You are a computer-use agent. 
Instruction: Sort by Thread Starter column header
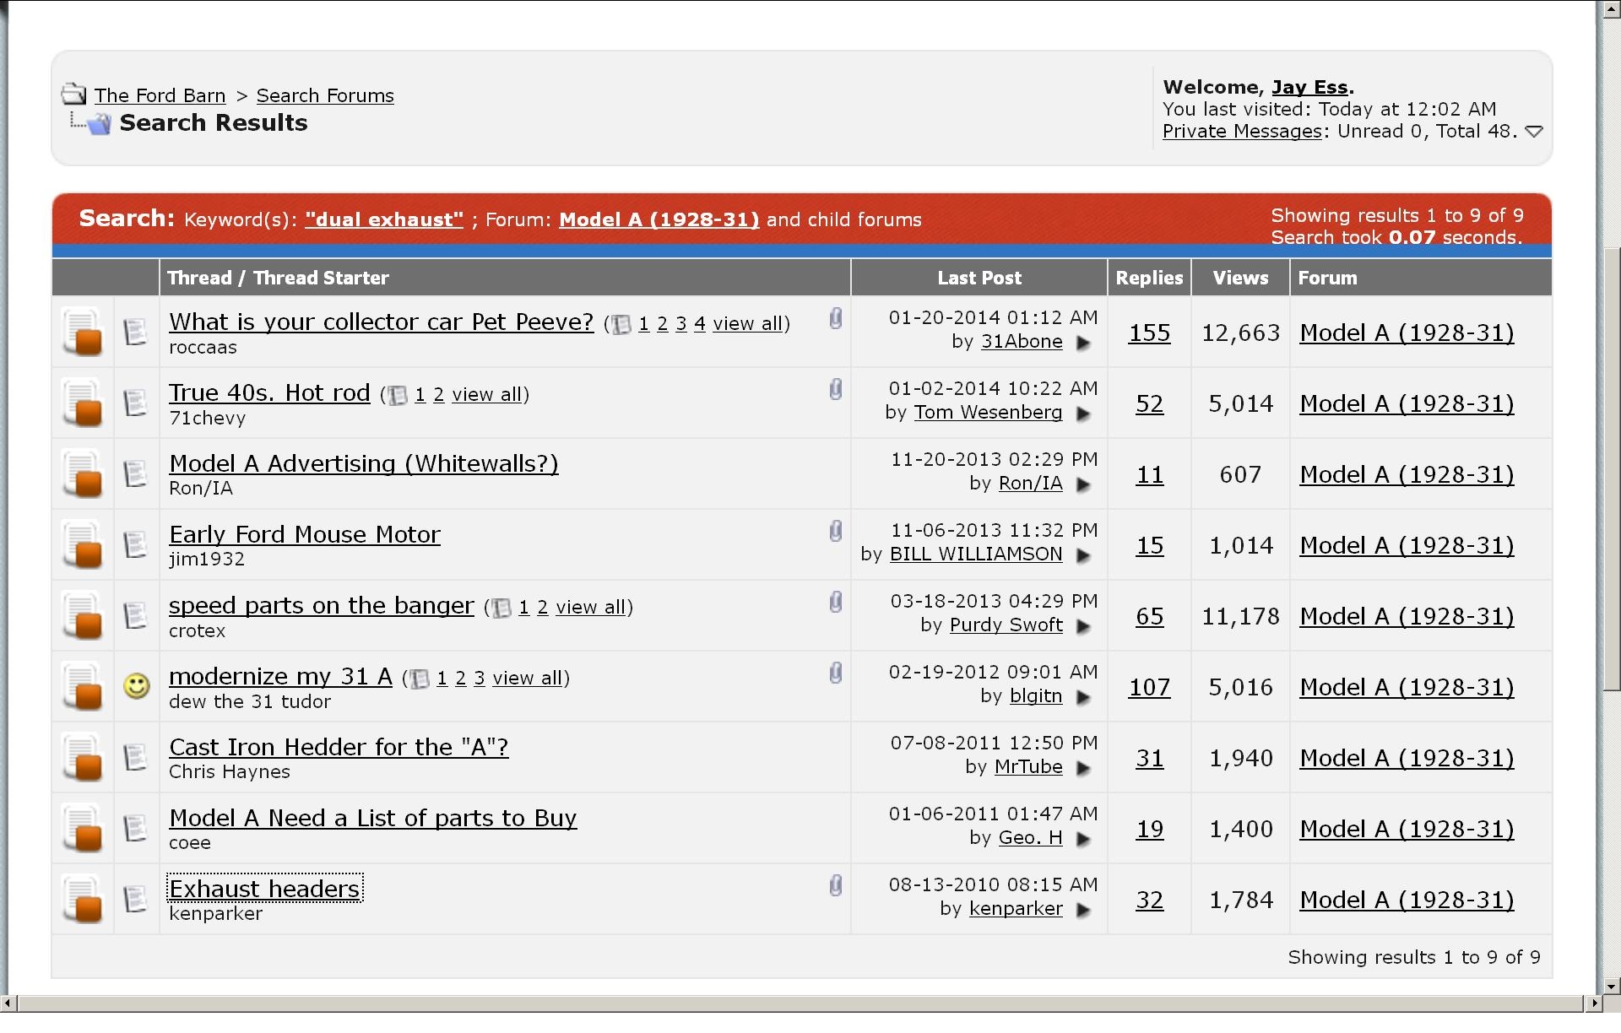click(x=321, y=278)
